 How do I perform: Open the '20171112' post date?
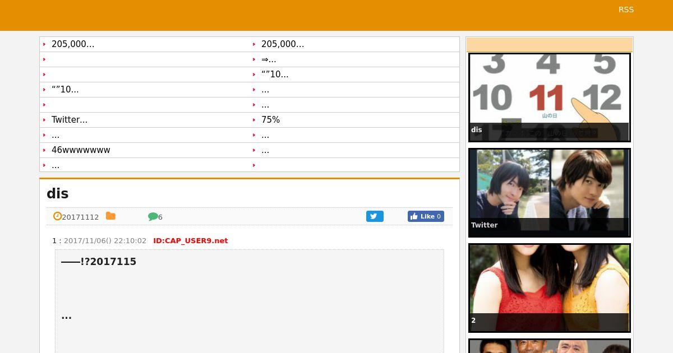coord(80,217)
